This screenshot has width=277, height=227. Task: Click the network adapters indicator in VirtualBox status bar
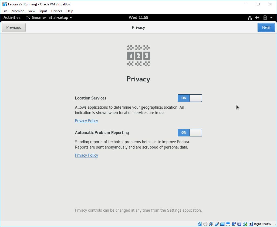coord(211,224)
